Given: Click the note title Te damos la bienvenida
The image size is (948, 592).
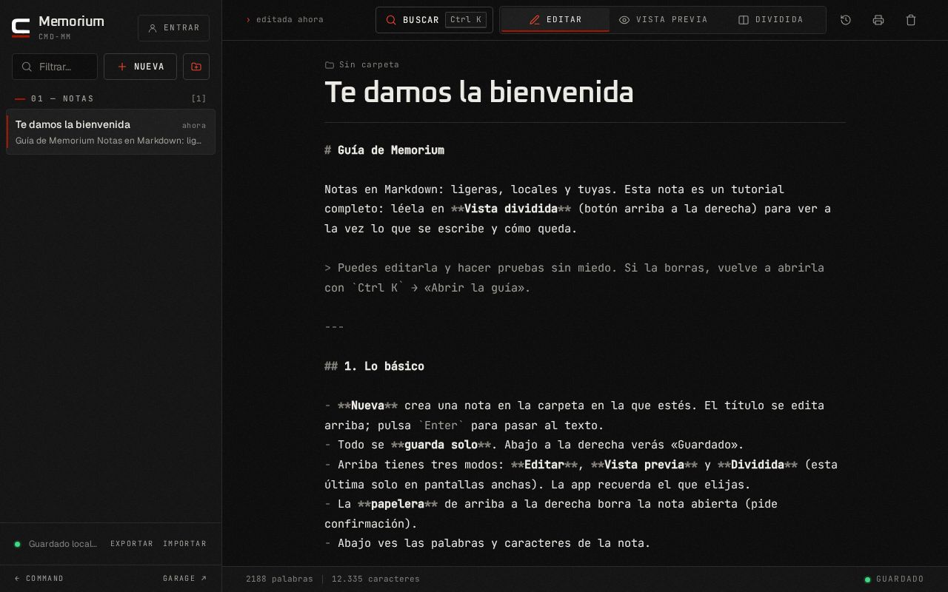Looking at the screenshot, I should click(x=479, y=92).
